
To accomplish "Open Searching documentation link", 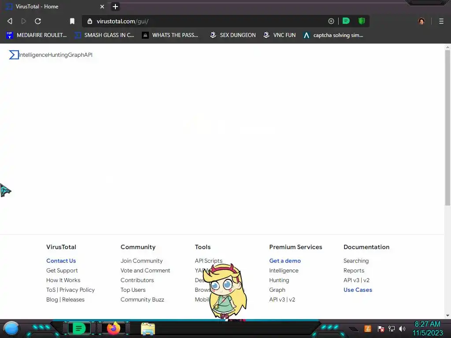I will pos(356,261).
